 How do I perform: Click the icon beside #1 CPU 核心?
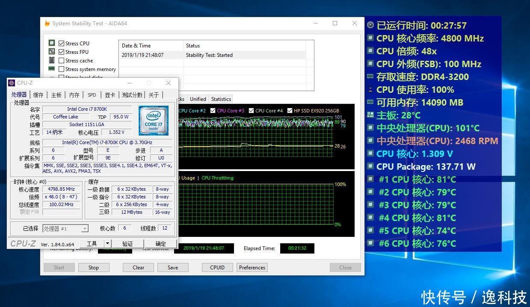point(370,180)
